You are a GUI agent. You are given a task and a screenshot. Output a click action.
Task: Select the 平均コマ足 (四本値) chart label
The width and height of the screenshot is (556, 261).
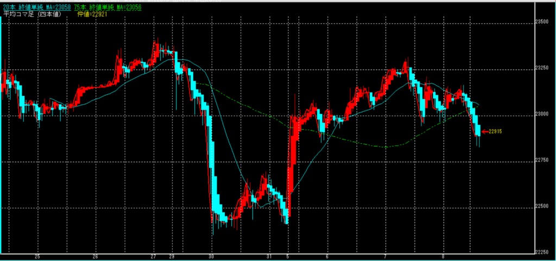coord(31,15)
